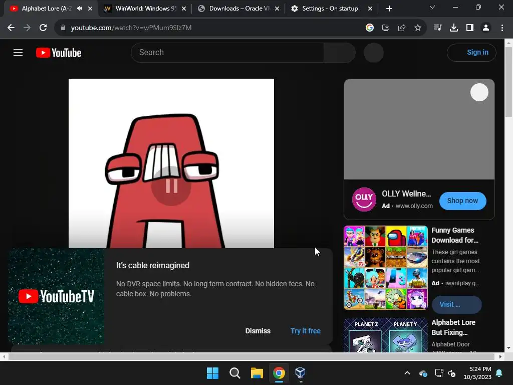Open the network tray icon
513x385 pixels.
pyautogui.click(x=439, y=373)
